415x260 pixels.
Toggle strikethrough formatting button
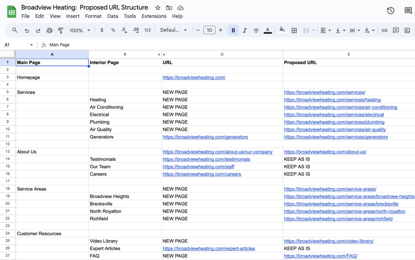256,30
